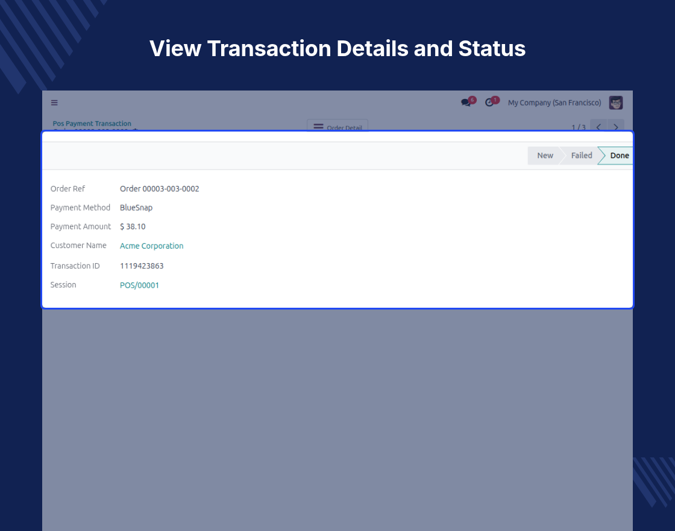The width and height of the screenshot is (675, 531).
Task: Click the 1 / 3 pager counter
Action: coord(579,127)
